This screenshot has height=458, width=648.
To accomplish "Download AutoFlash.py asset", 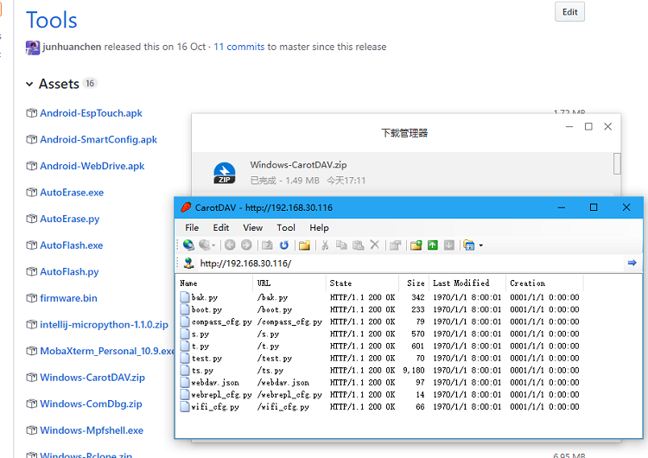I will pyautogui.click(x=69, y=272).
